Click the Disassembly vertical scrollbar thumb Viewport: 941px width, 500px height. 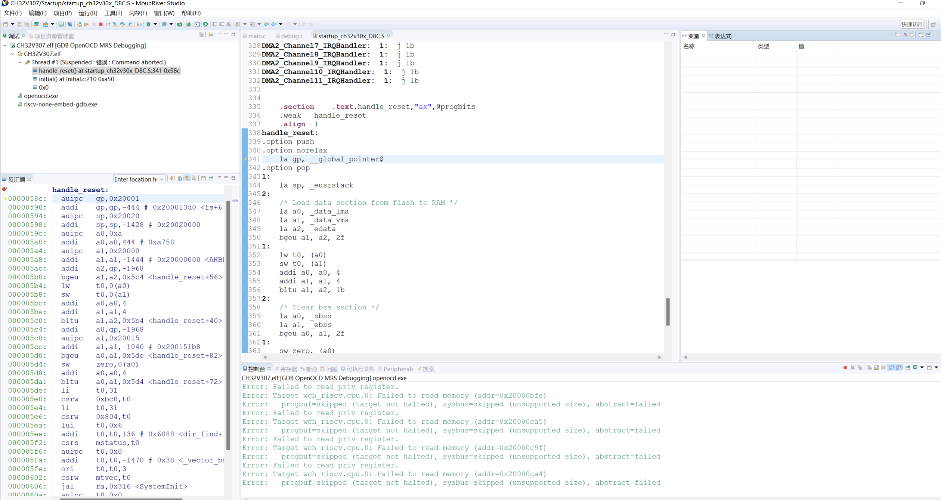click(228, 325)
